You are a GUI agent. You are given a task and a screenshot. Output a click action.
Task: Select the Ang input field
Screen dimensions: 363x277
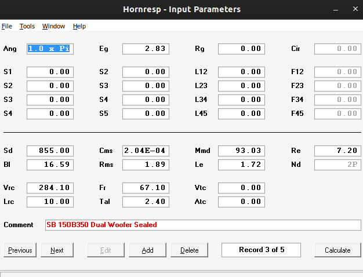(50, 49)
